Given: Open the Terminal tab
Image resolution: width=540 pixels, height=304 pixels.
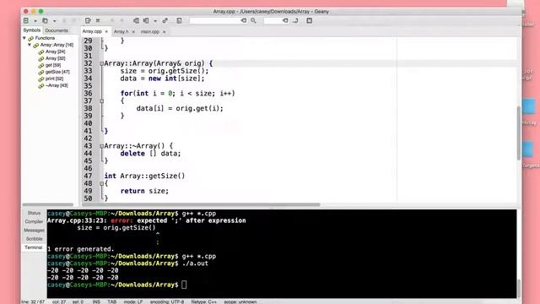Looking at the screenshot, I should point(34,247).
